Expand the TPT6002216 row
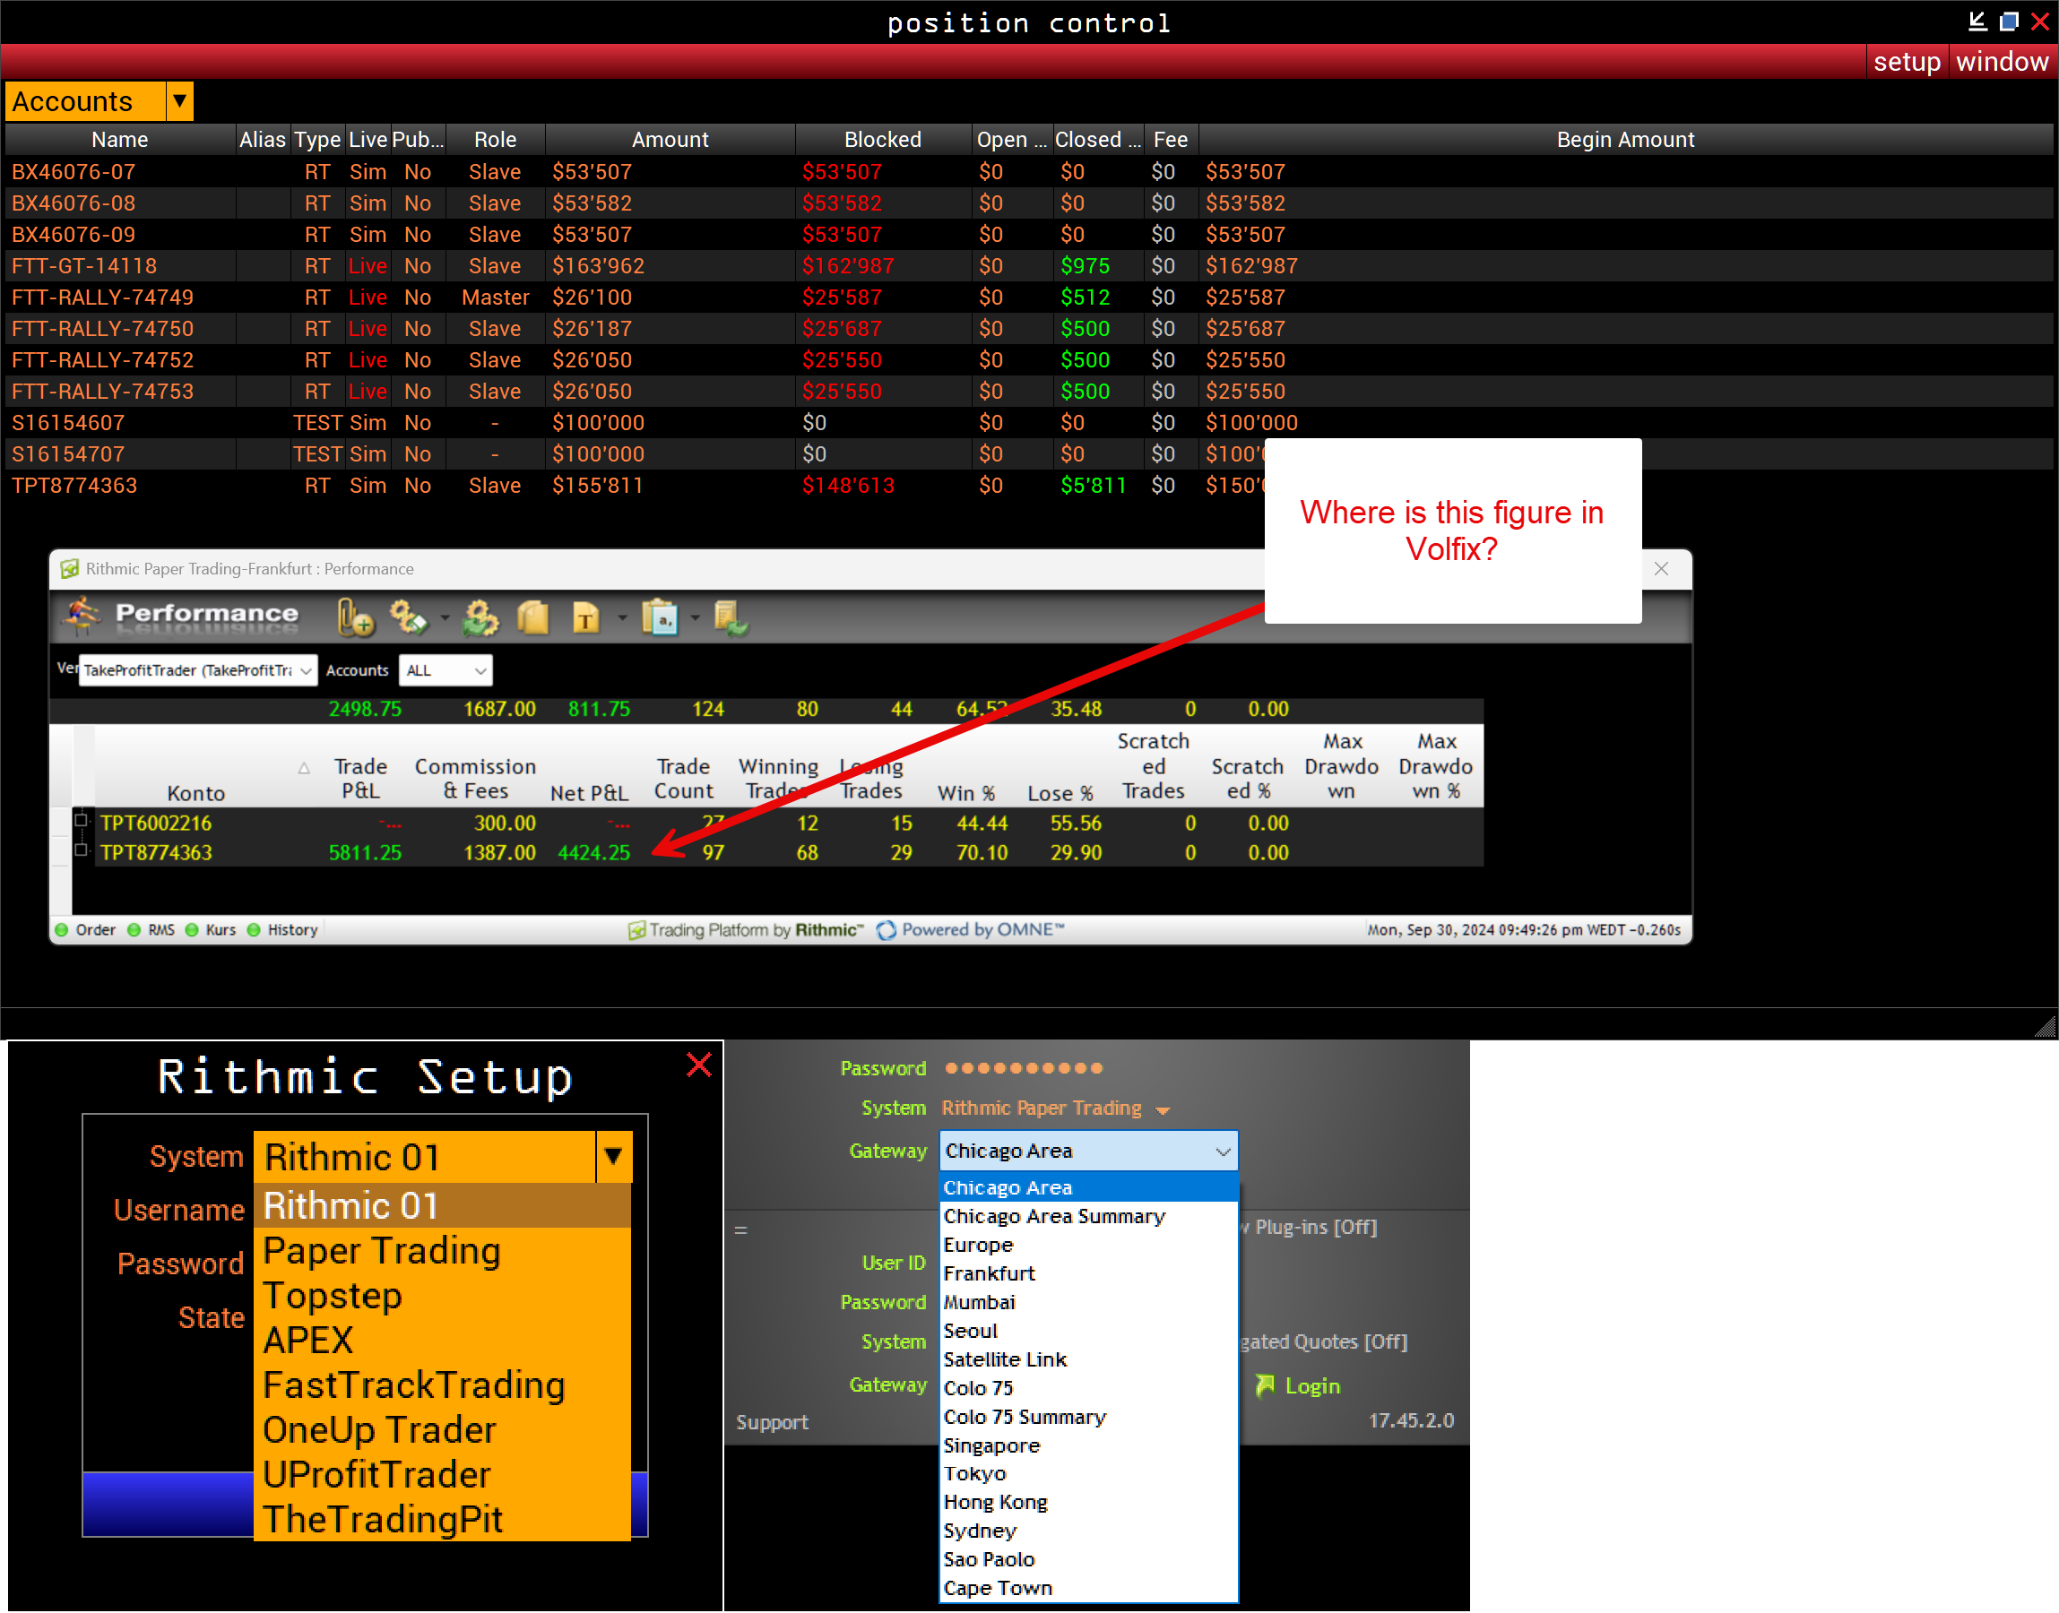The height and width of the screenshot is (1613, 2059). click(82, 821)
